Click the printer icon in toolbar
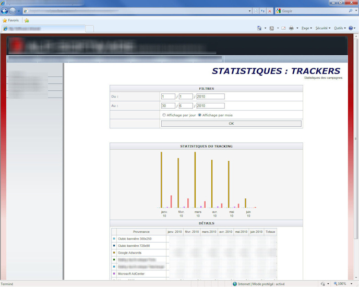Screen dimensions: 359x287 [291, 28]
